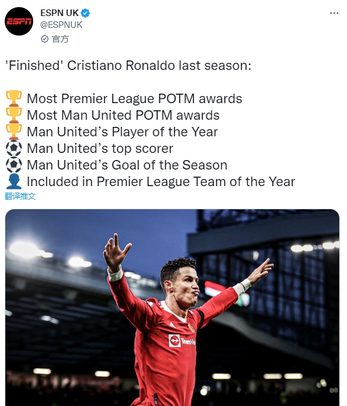The image size is (347, 406).
Task: Click the Included in Premier League Team line
Action: coord(161,182)
